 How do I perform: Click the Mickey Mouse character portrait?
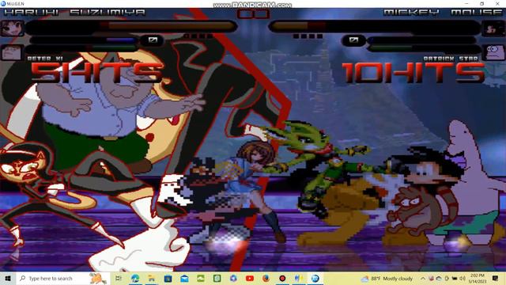click(x=493, y=28)
